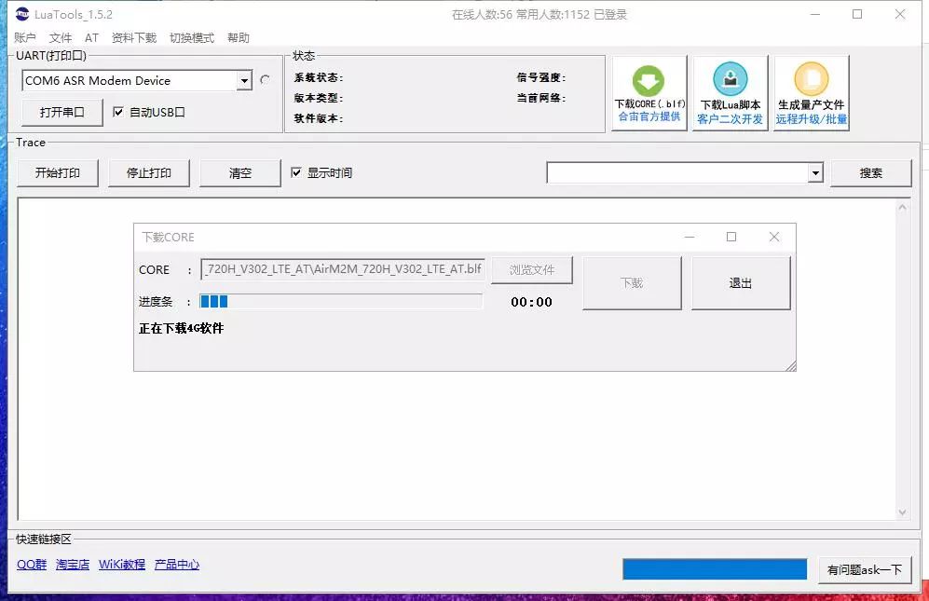Click the 信号强度 label
Screen dimensions: 929x601
point(541,77)
